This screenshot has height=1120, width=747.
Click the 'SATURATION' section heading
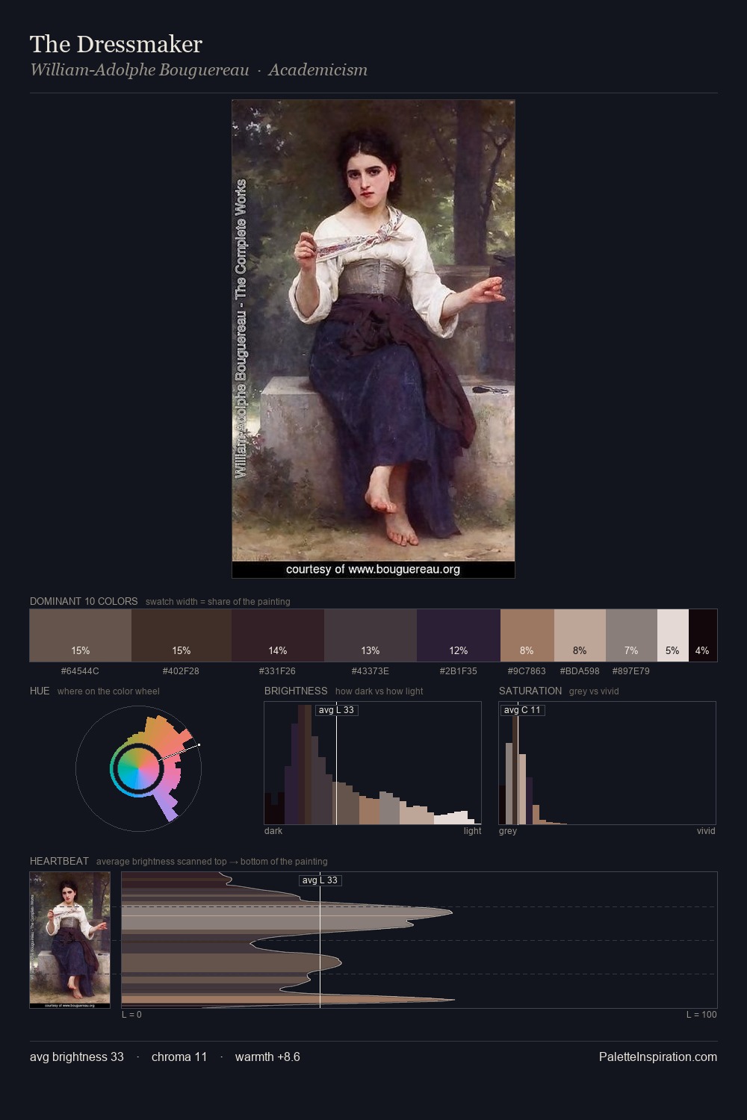[530, 691]
